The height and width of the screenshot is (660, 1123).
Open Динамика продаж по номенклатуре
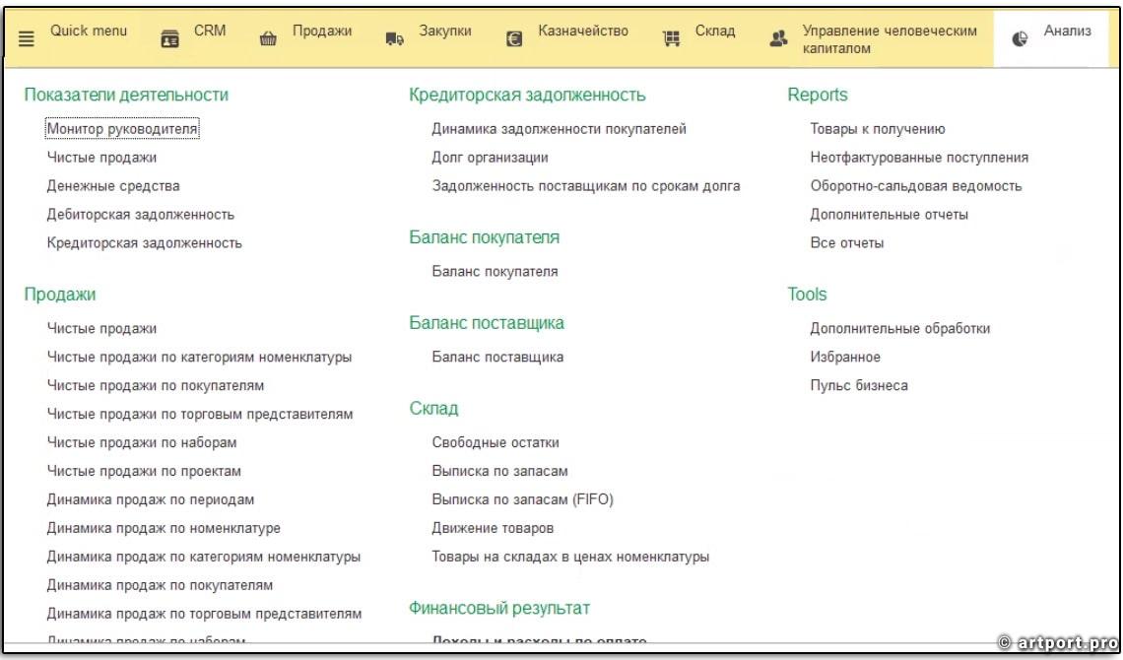(x=164, y=529)
